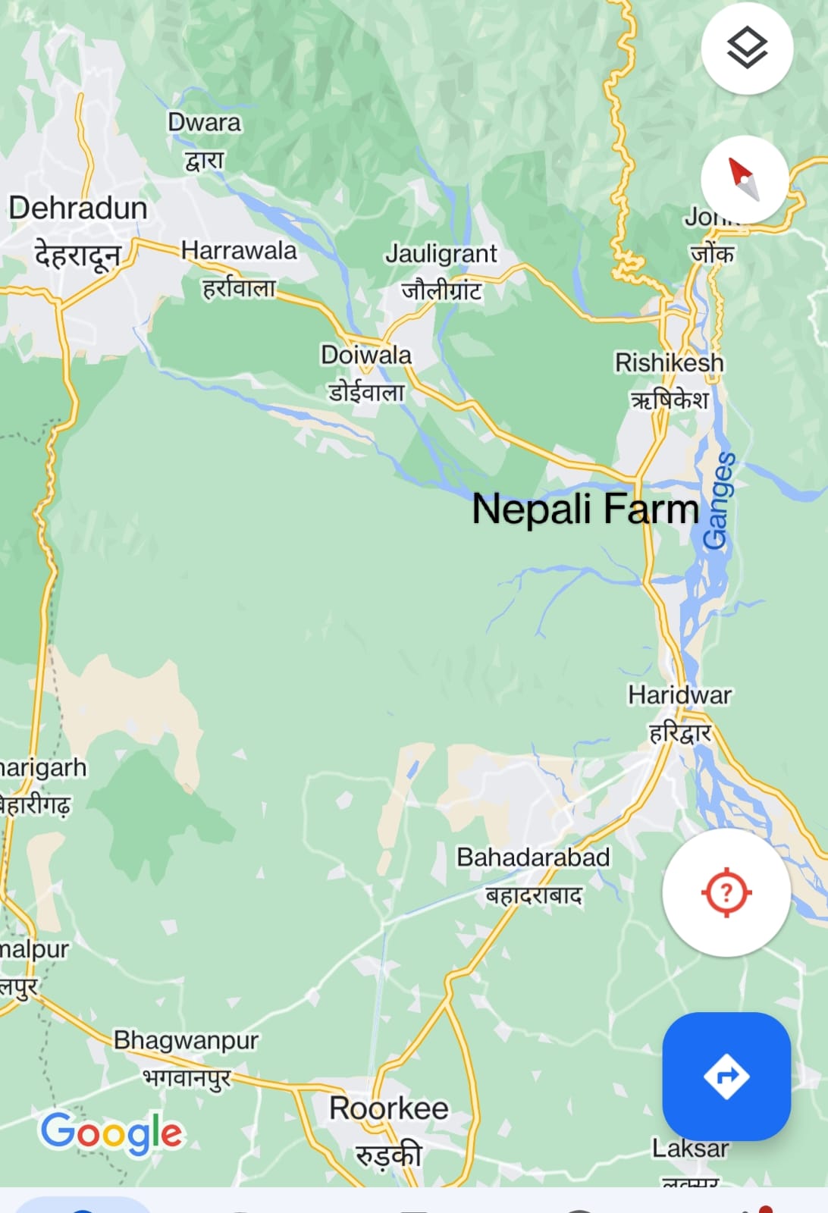Click the Ganges river label
The height and width of the screenshot is (1213, 828).
717,500
